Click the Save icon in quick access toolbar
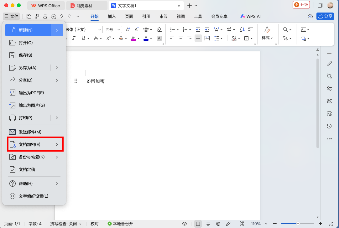The image size is (339, 228). tap(28, 16)
